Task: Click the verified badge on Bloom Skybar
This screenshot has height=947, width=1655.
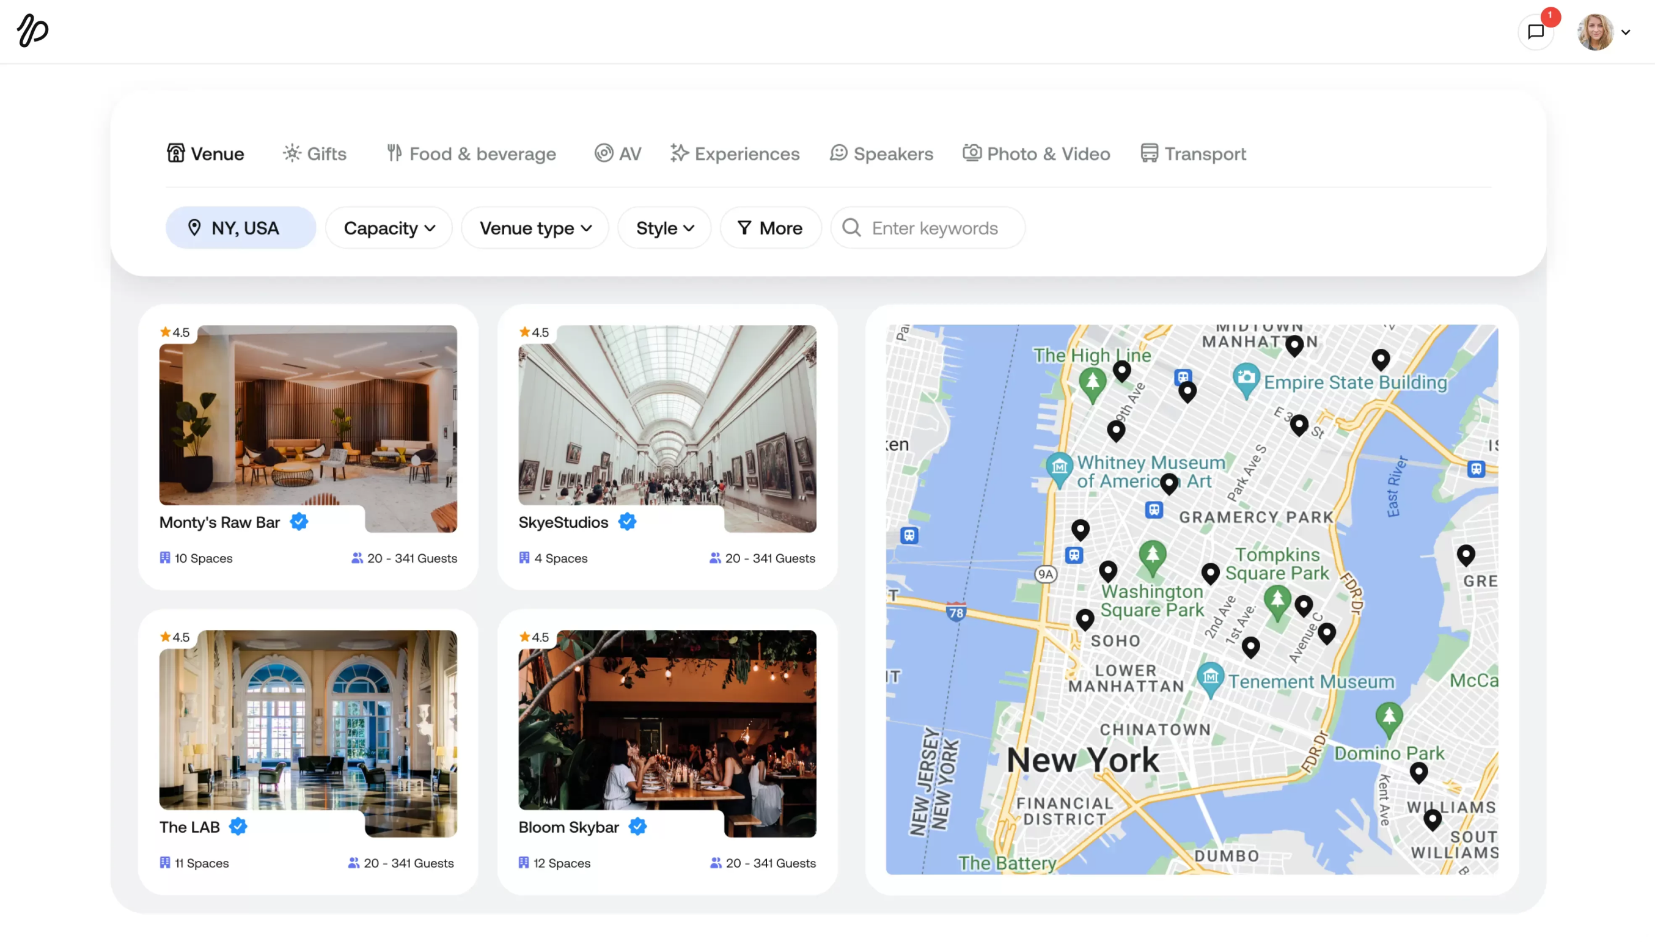Action: (x=637, y=827)
